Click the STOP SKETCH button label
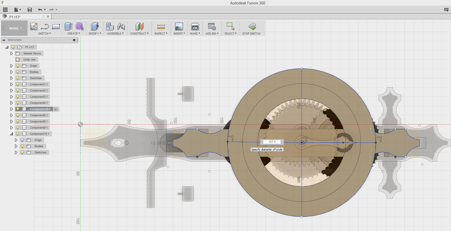The width and height of the screenshot is (451, 231). tap(251, 34)
